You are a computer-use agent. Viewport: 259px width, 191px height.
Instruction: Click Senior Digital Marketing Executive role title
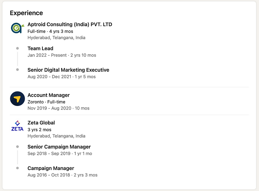click(68, 70)
